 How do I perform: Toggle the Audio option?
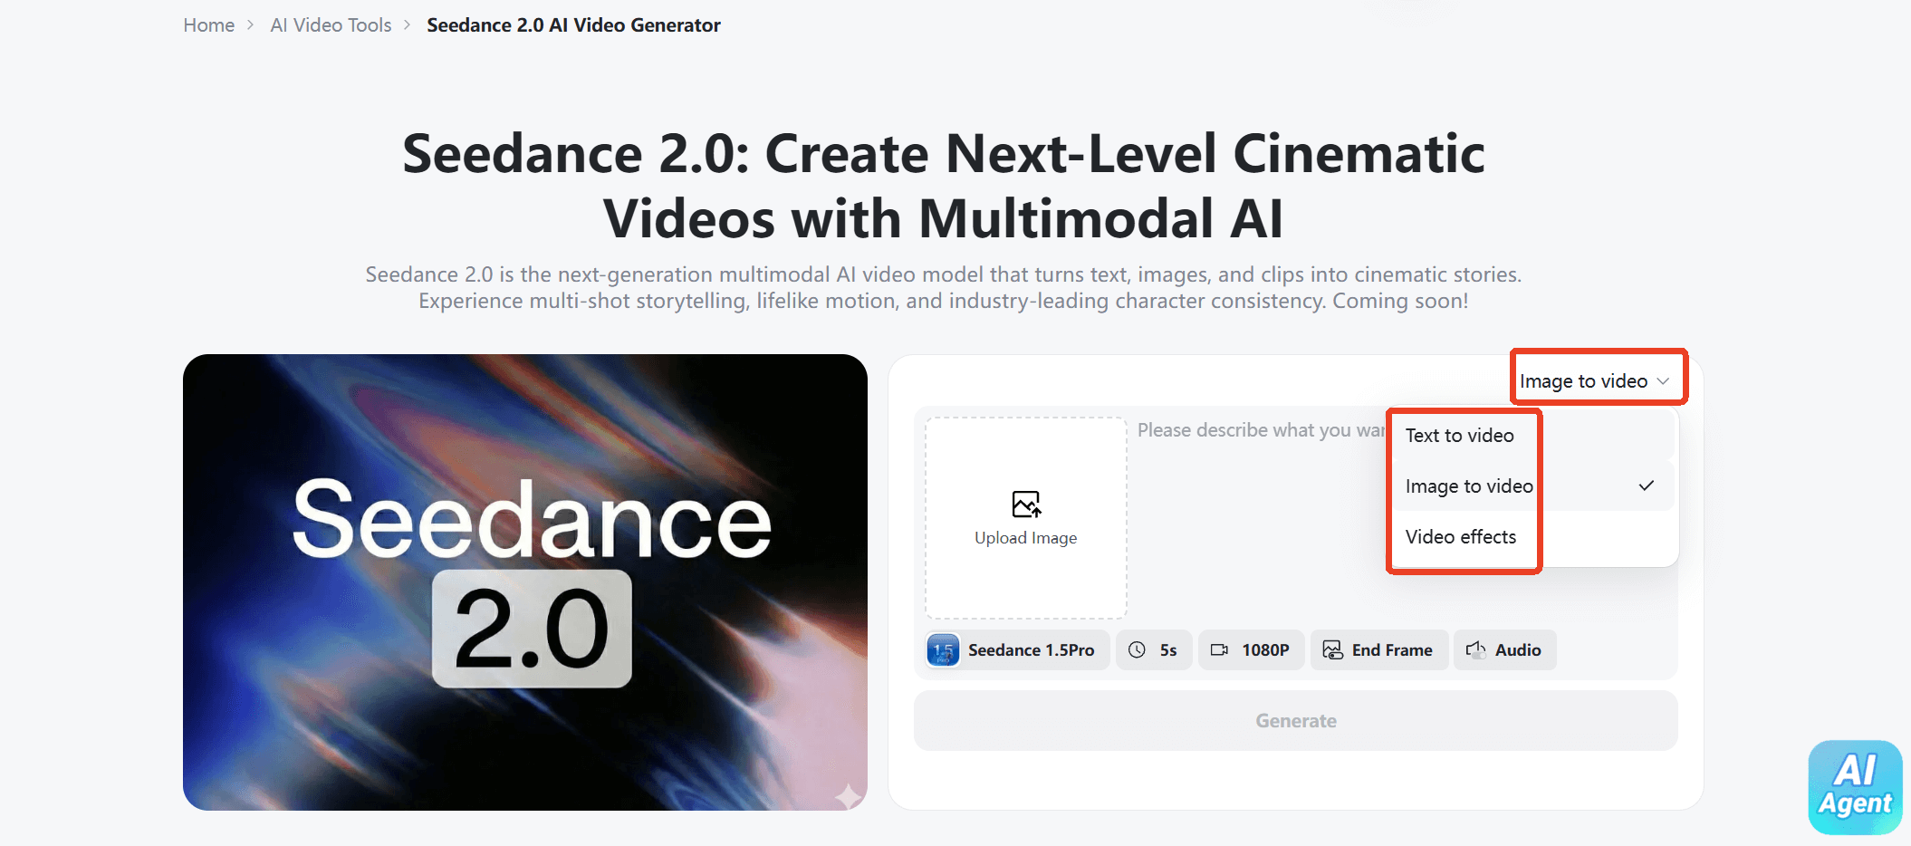1517,650
